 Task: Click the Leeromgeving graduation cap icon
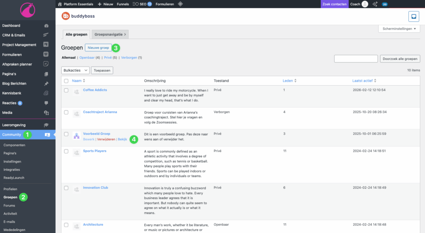coord(46,125)
